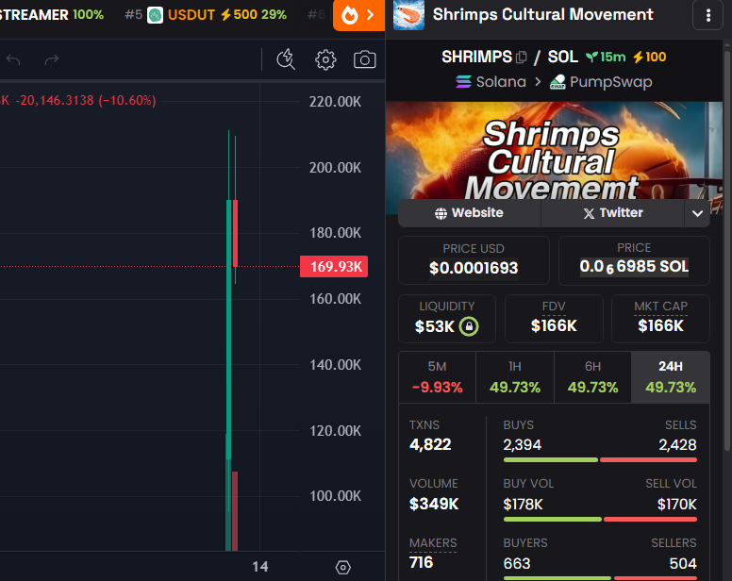Click the 15m token age badge
The width and height of the screenshot is (732, 581).
[606, 57]
